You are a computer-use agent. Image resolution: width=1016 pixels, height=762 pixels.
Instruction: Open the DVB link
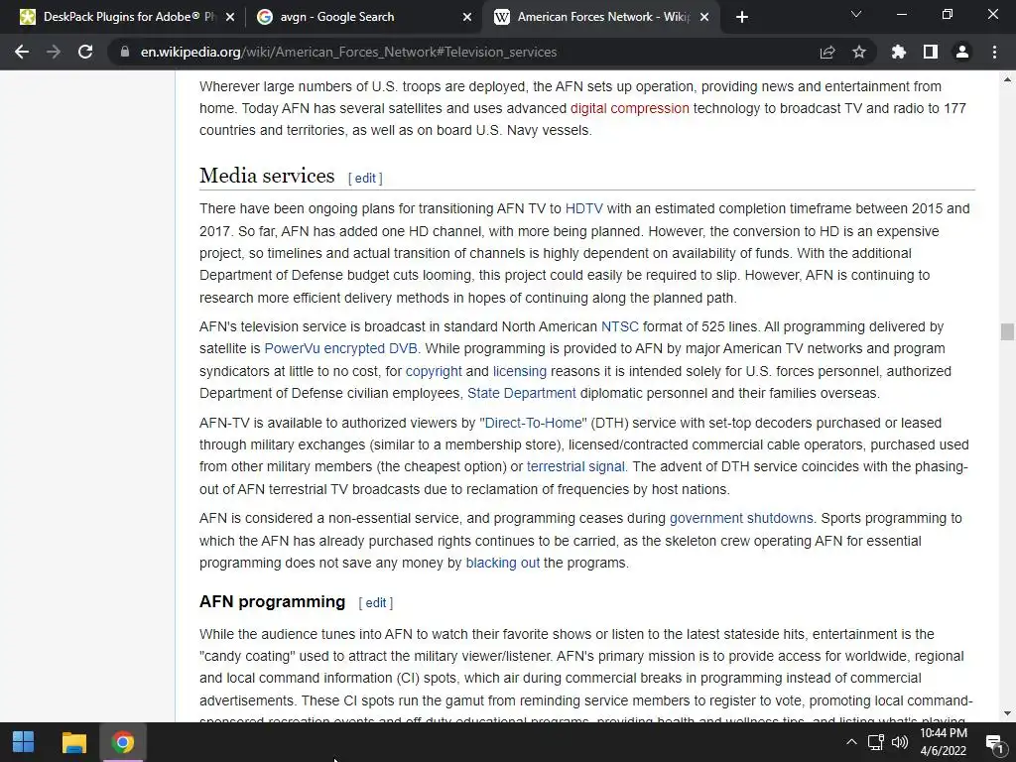[x=403, y=348]
